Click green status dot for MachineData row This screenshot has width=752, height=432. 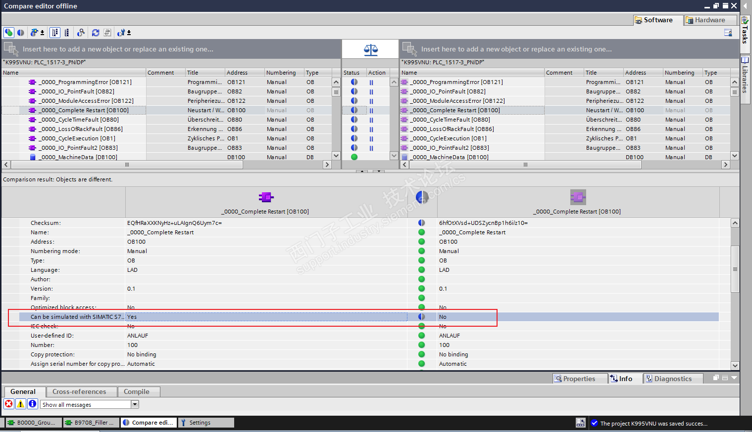tap(354, 157)
